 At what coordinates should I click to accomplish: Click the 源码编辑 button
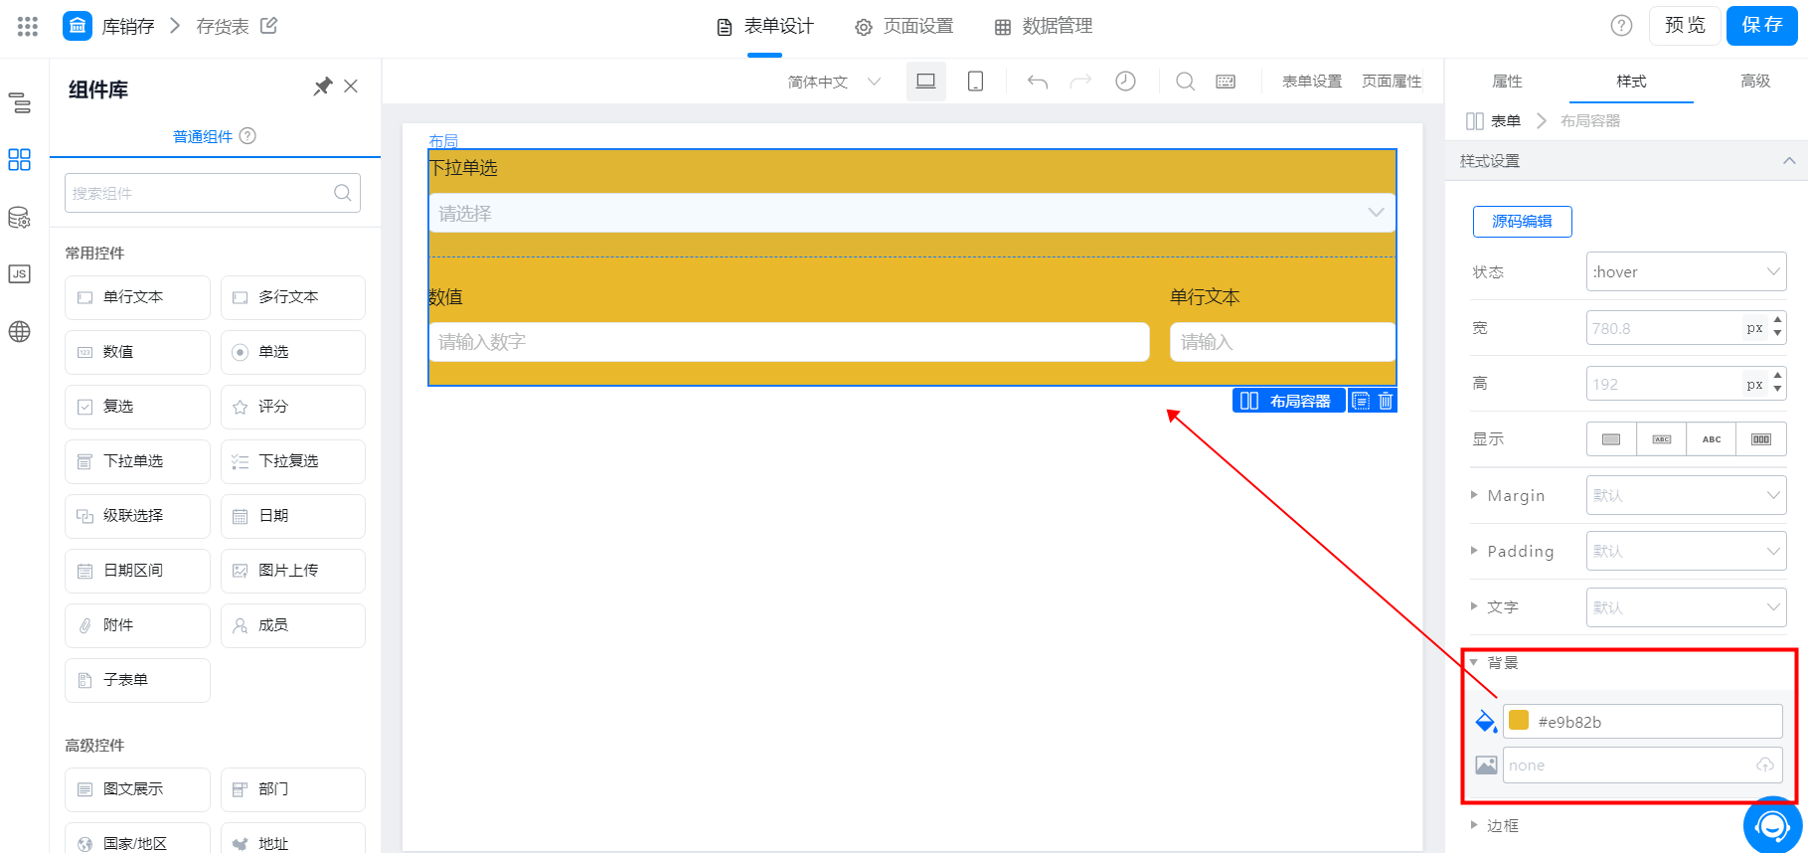coord(1522,222)
